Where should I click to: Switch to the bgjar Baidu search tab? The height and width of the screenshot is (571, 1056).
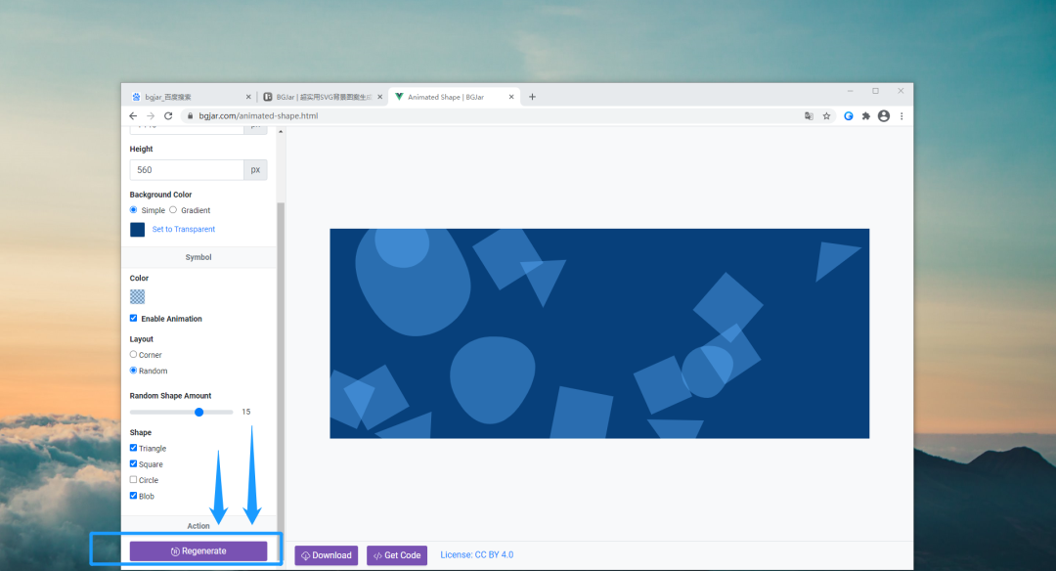[x=186, y=97]
